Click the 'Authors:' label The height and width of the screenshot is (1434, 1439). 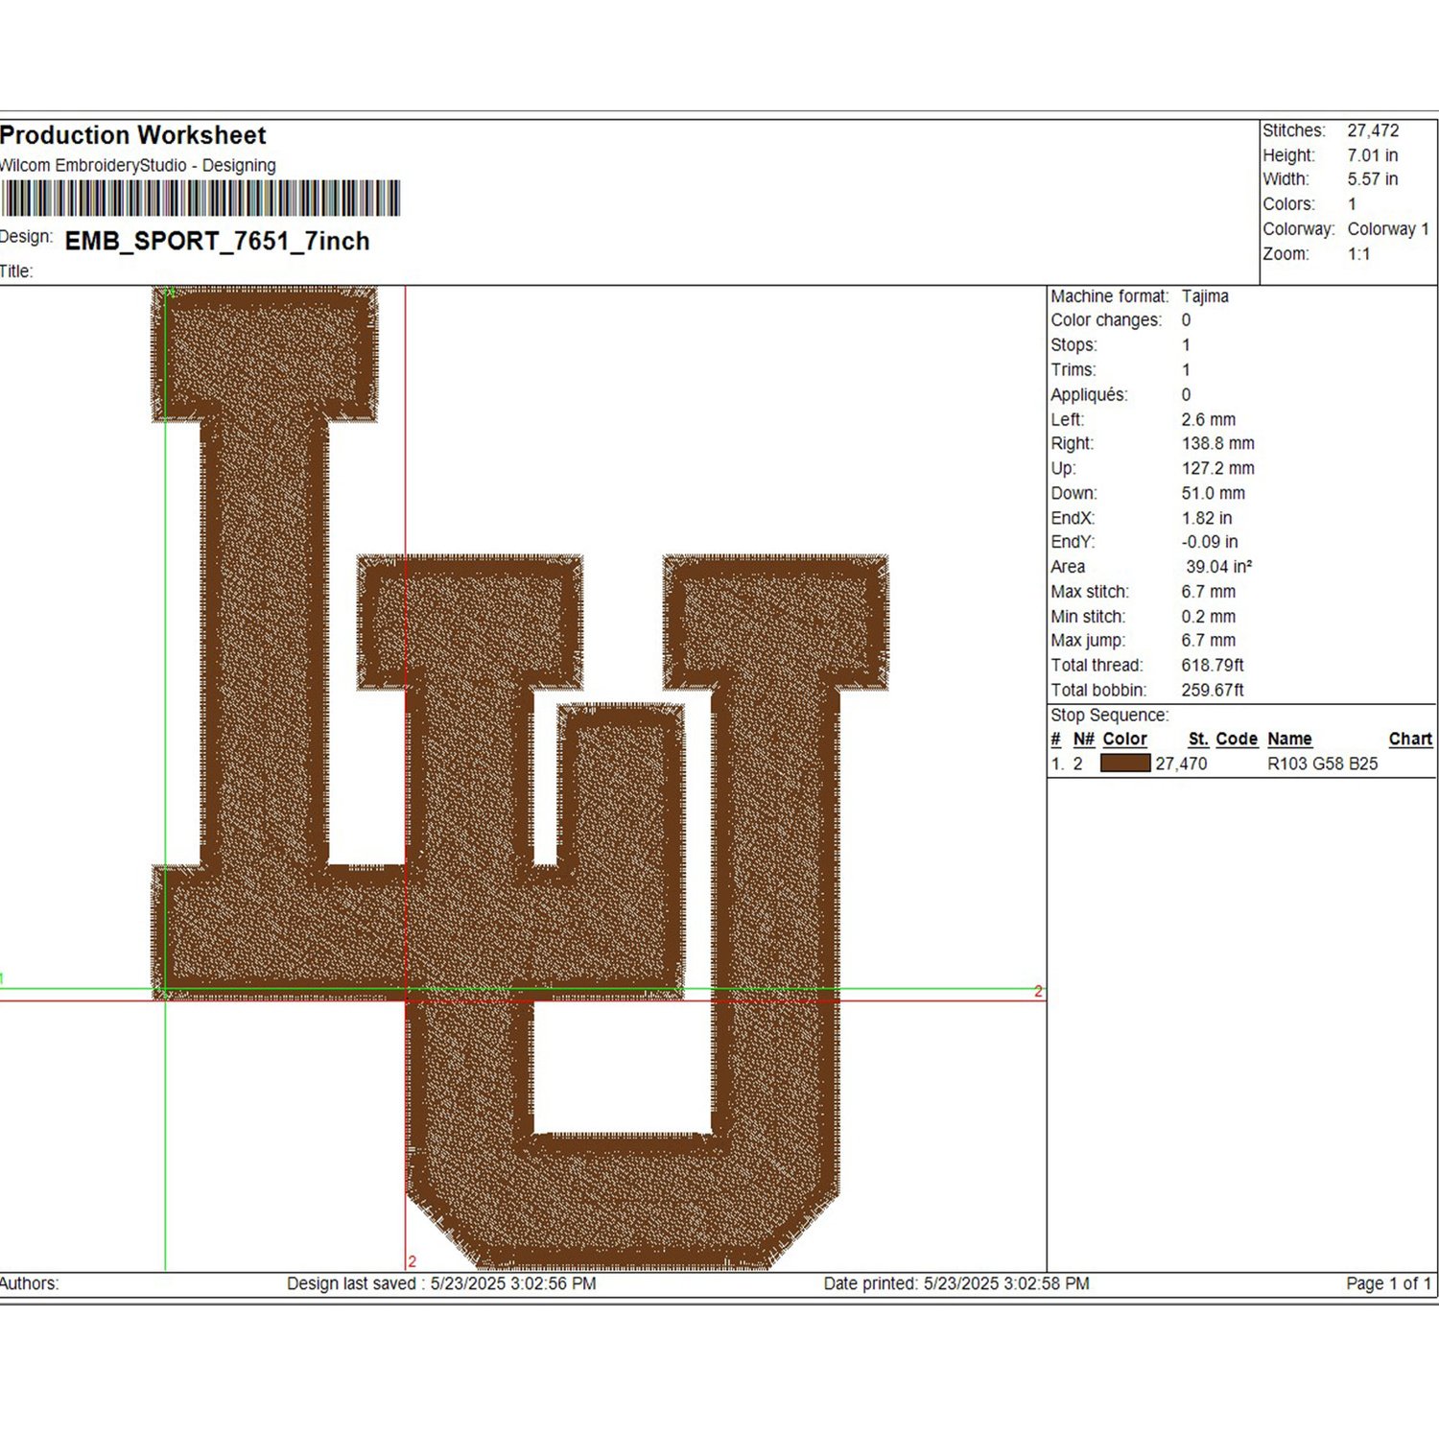pyautogui.click(x=29, y=1284)
